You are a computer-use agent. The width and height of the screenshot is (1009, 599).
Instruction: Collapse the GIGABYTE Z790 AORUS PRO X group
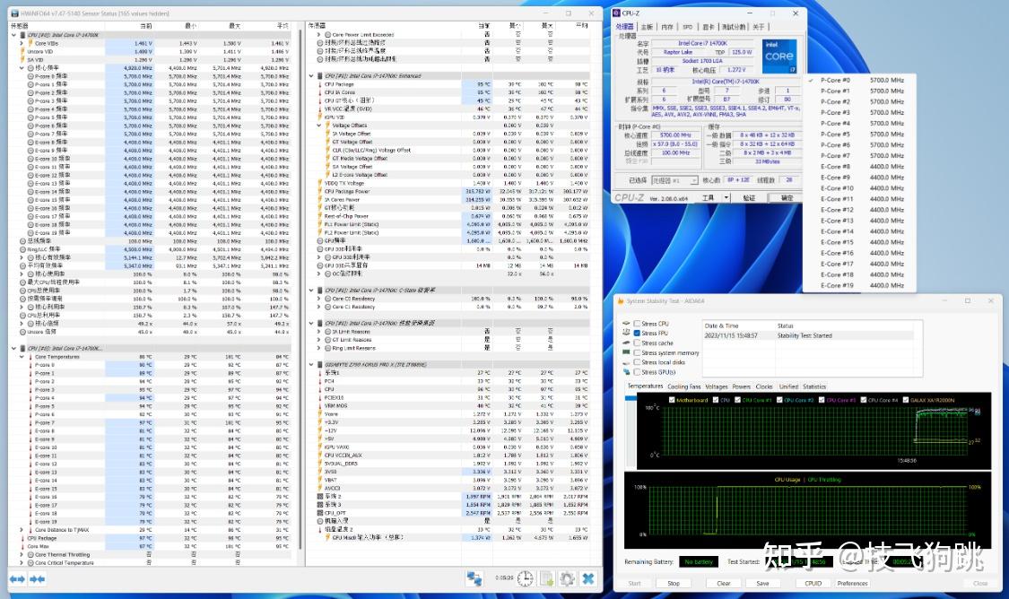click(x=311, y=364)
